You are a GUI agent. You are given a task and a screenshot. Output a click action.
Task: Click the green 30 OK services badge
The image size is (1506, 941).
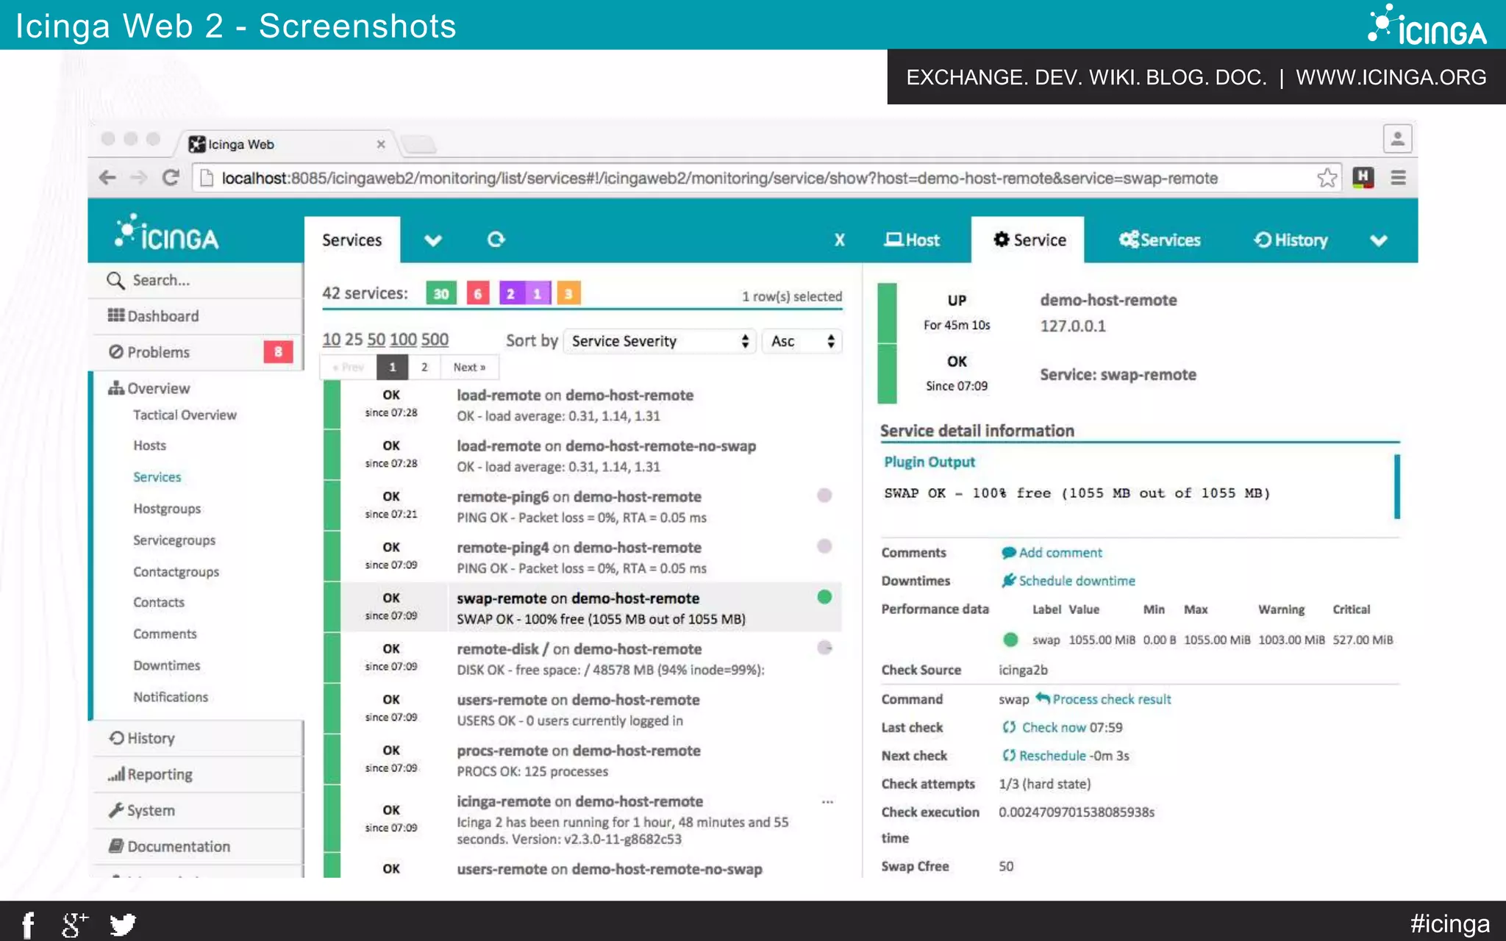(441, 293)
